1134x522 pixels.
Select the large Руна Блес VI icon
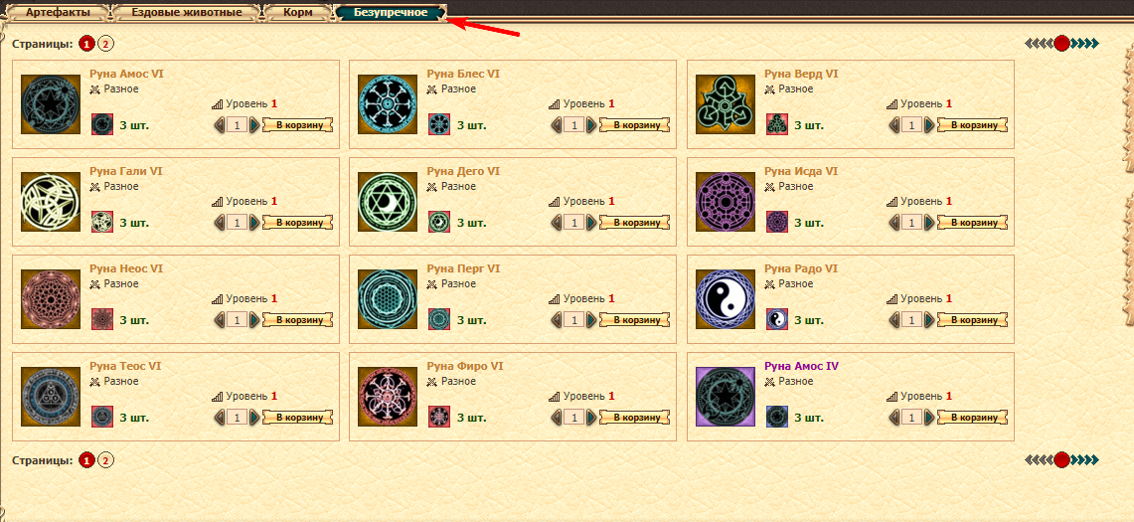(x=389, y=104)
